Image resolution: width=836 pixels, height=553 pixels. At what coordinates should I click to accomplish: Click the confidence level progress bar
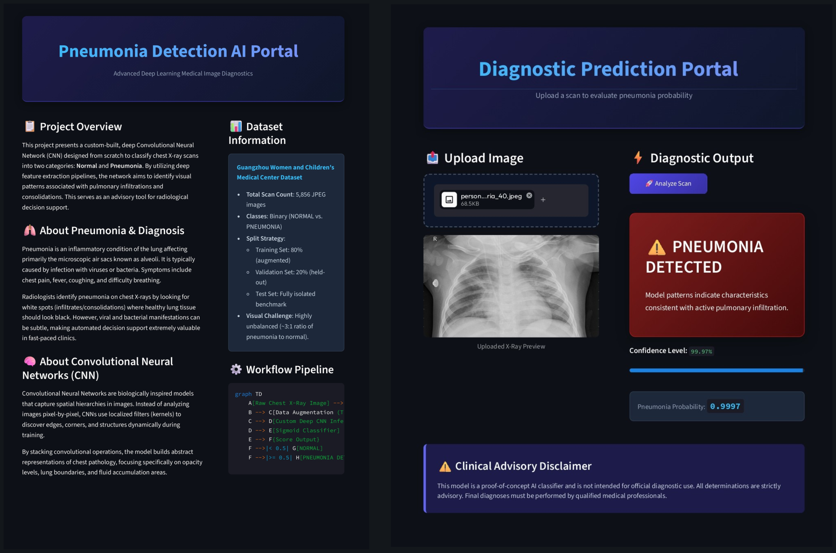[x=716, y=370]
